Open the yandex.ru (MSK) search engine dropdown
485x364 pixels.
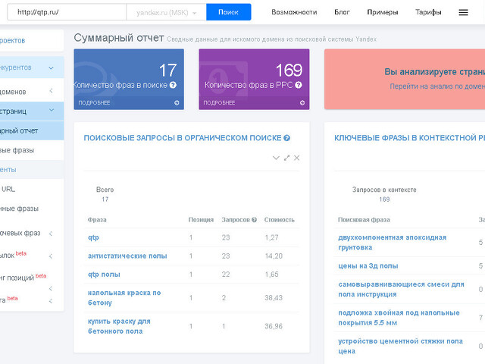(x=166, y=12)
